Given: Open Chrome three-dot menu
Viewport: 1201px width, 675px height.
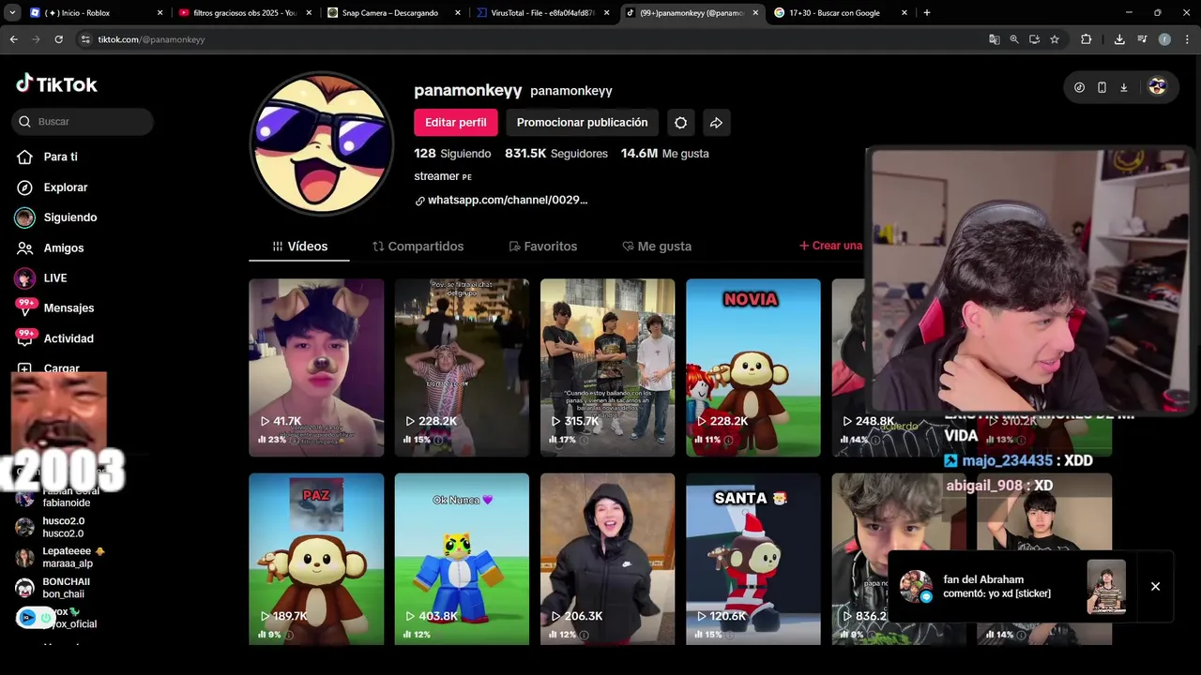Looking at the screenshot, I should coord(1187,39).
